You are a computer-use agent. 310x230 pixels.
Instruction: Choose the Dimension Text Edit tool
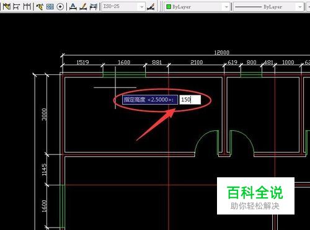pyautogui.click(x=83, y=7)
